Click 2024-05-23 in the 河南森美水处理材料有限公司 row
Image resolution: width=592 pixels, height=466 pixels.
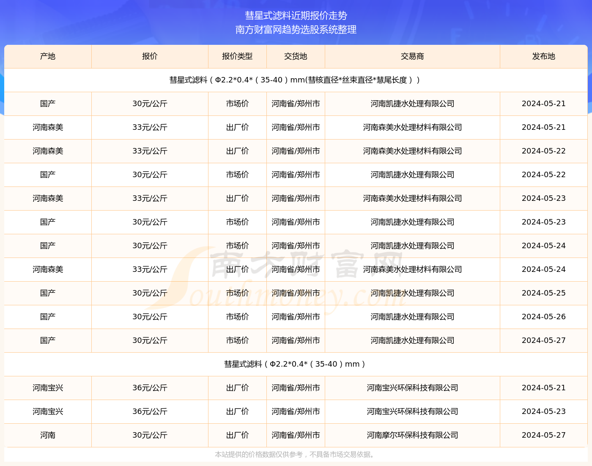(x=543, y=198)
